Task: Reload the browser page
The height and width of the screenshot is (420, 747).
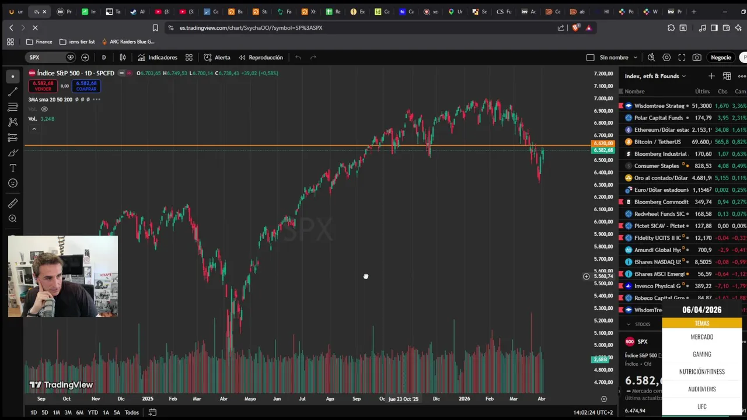Action: click(x=35, y=27)
